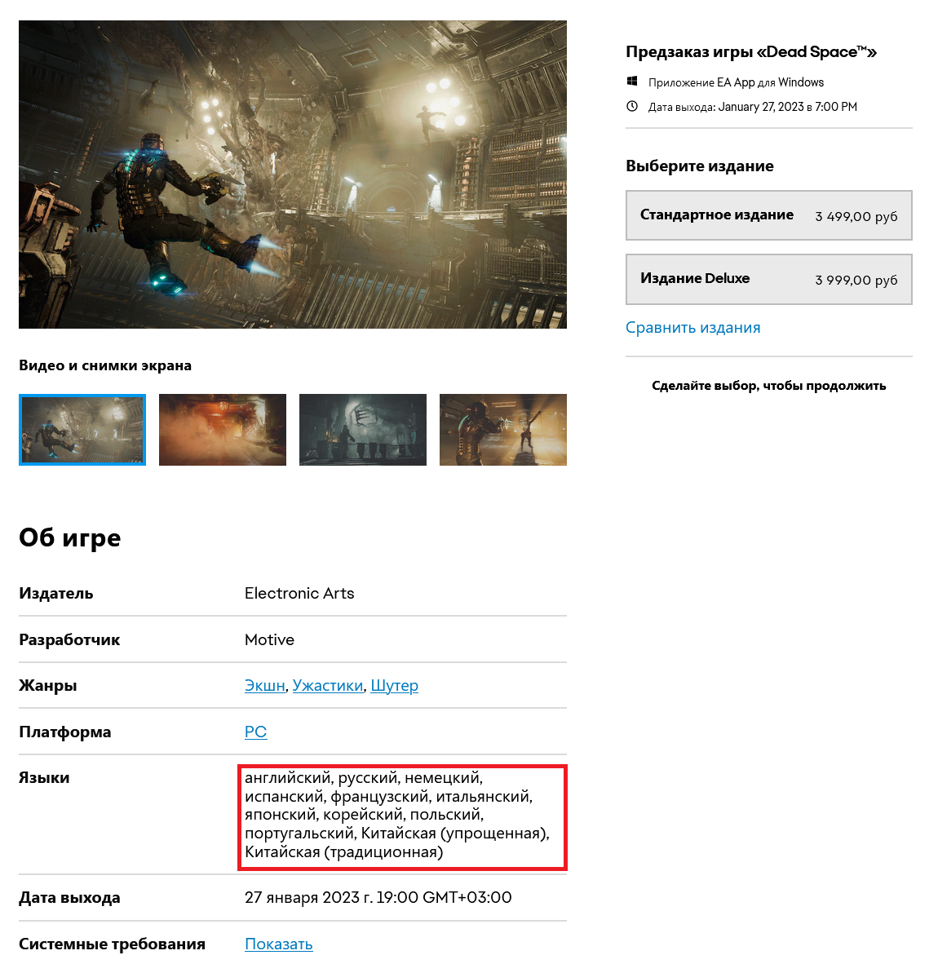Click the Дата выхода label in Об игре
This screenshot has width=938, height=964.
tap(69, 898)
